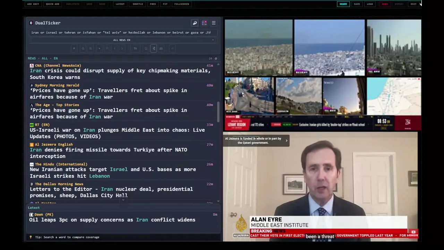
Task: Open the DualTicker hamburger menu
Action: coord(214,23)
